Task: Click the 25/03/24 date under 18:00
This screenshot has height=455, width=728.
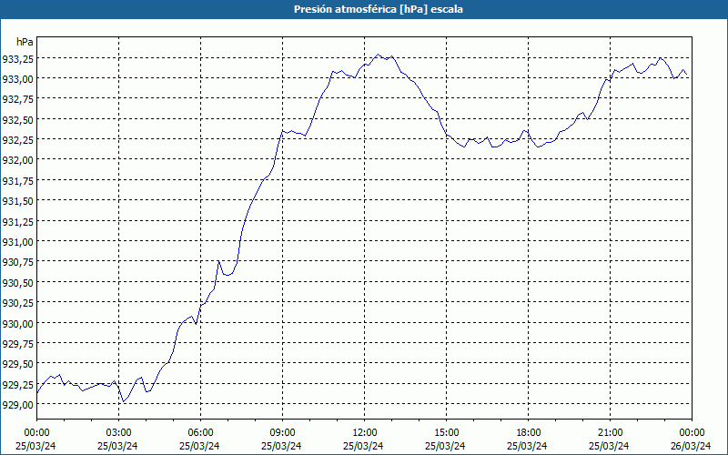Action: (x=527, y=446)
